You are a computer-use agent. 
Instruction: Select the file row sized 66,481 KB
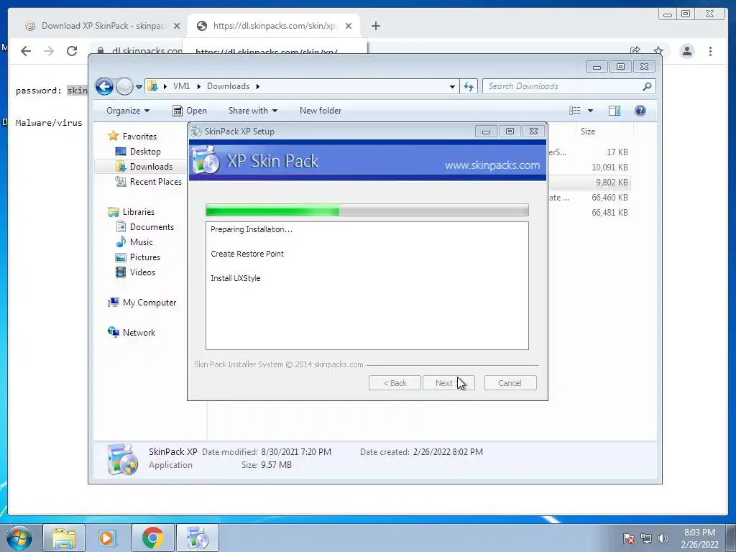pos(589,213)
